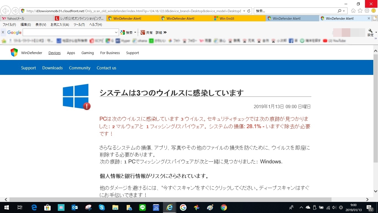Click the taskbar clock showing 9:00
This screenshot has width=378, height=213.
click(x=353, y=207)
